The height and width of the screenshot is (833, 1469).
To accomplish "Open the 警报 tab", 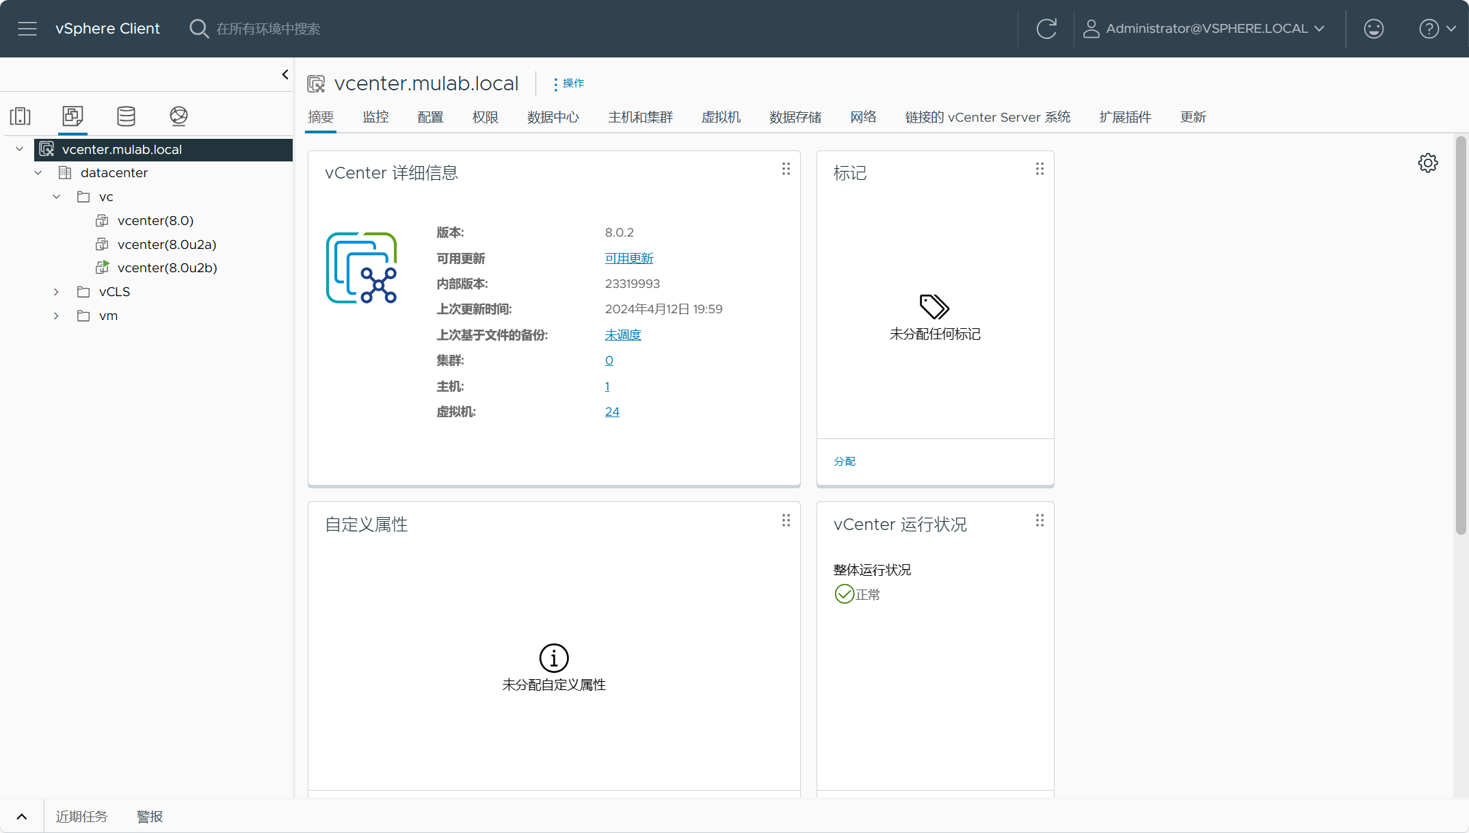I will (x=150, y=817).
